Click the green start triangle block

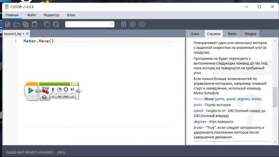(31, 91)
